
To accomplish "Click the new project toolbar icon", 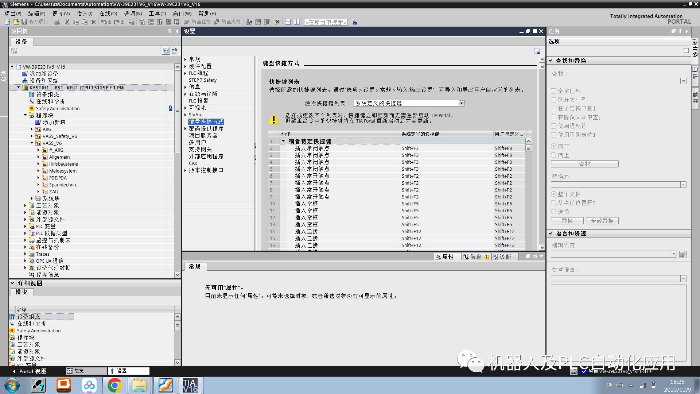I will tap(8, 22).
